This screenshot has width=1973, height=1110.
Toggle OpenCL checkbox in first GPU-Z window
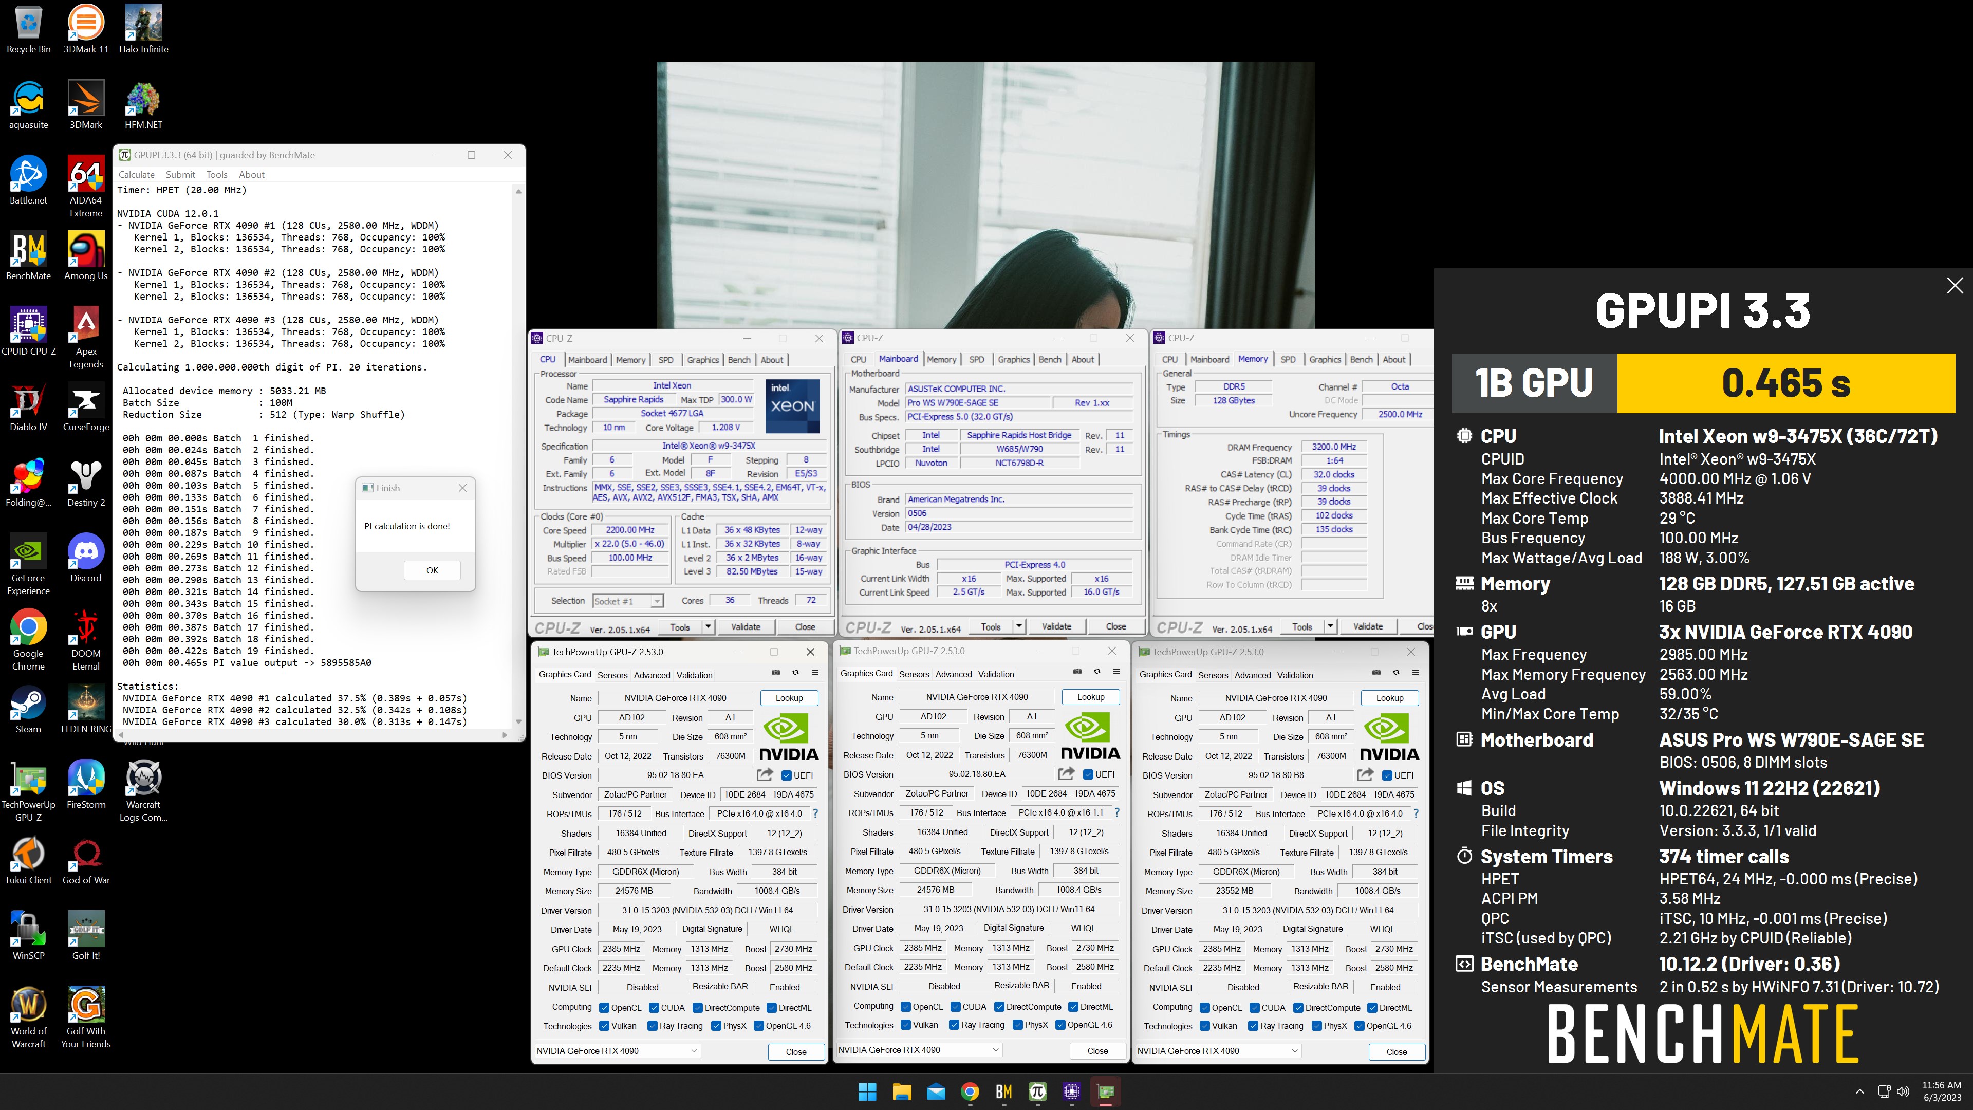point(604,1008)
